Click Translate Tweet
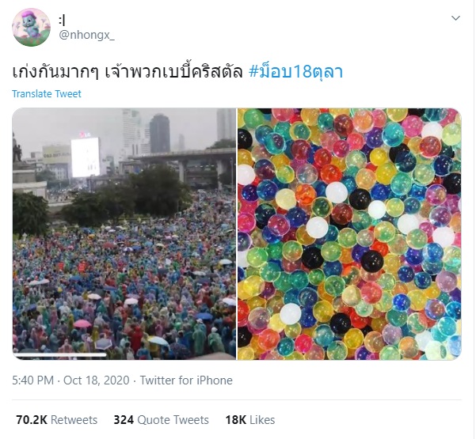 coord(47,94)
